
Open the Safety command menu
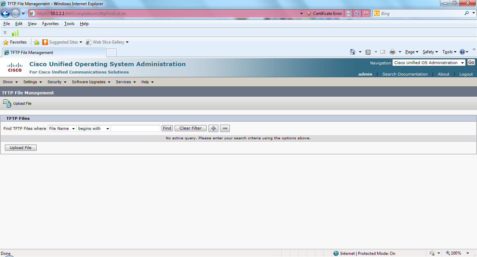(430, 52)
